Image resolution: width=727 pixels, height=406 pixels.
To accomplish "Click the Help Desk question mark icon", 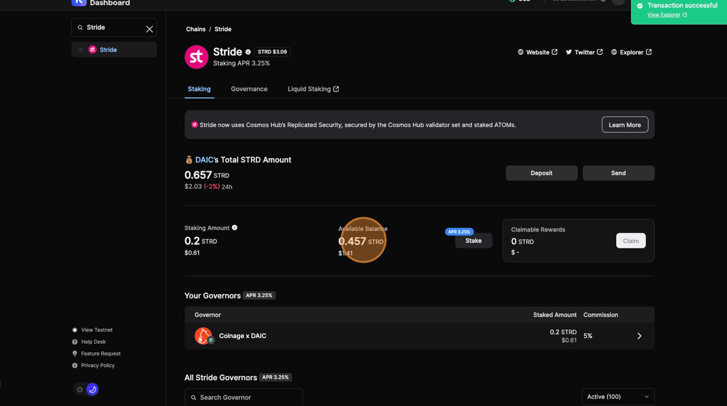I will 75,342.
